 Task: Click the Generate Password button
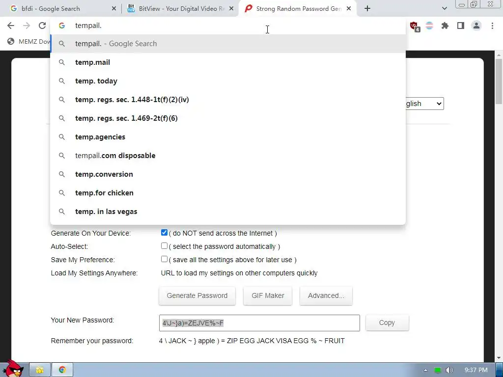coord(197,296)
